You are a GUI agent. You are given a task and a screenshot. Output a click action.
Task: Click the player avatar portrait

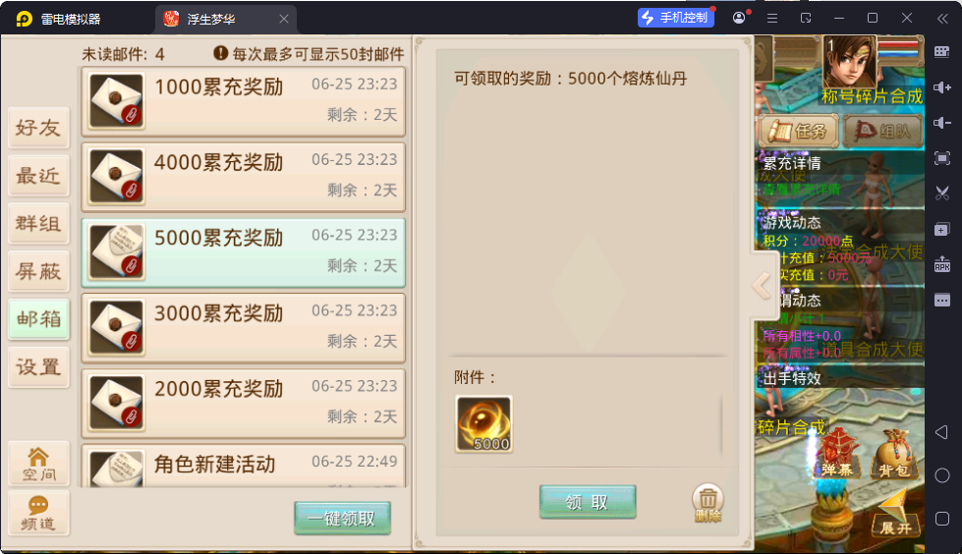tap(849, 63)
